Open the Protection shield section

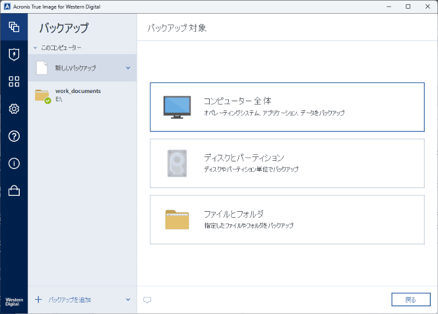point(14,54)
